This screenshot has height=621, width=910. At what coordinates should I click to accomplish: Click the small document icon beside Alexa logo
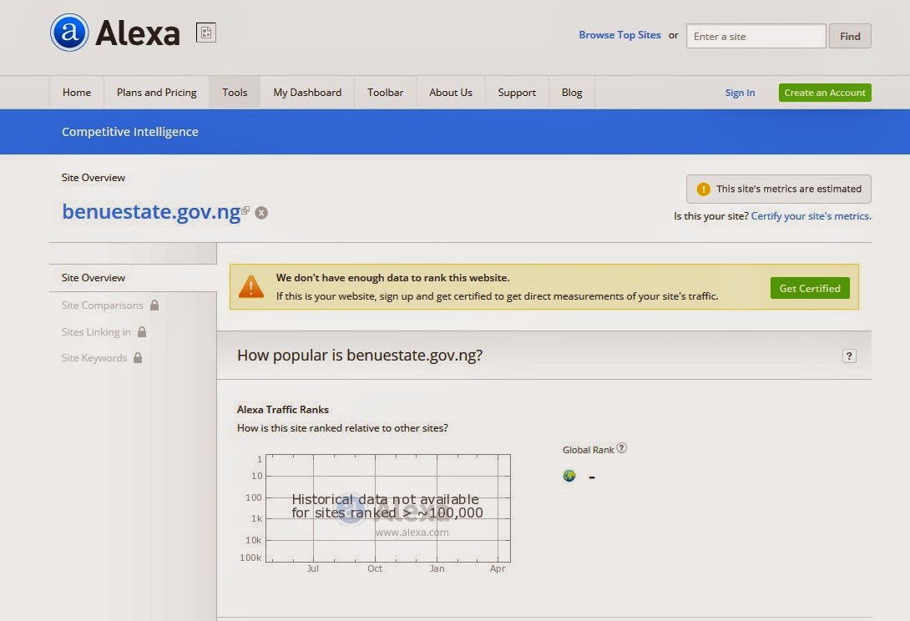pyautogui.click(x=206, y=33)
